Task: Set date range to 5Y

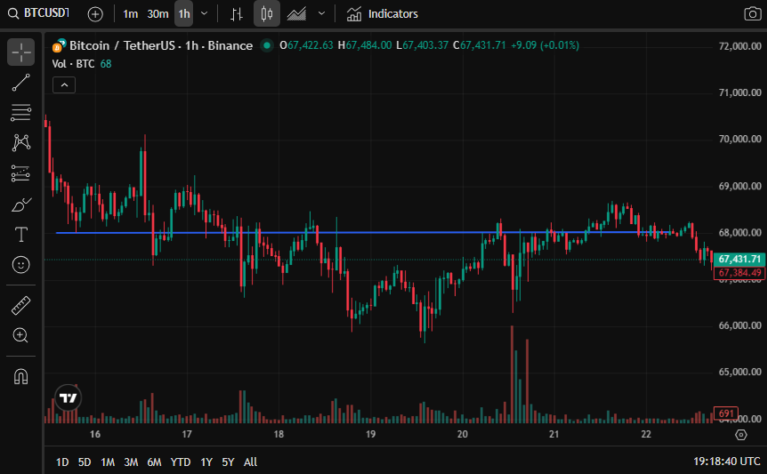Action: (x=228, y=462)
